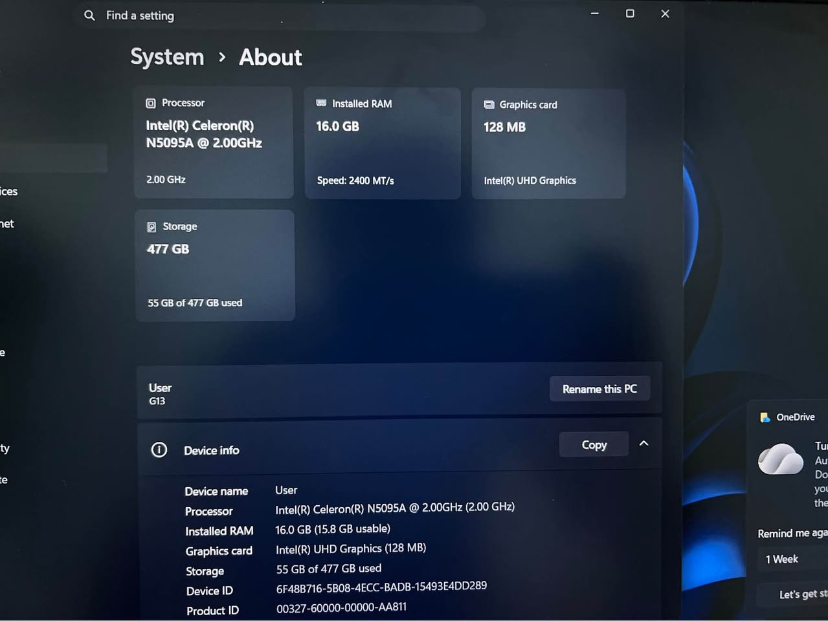Select the Device ID value text
Image resolution: width=828 pixels, height=621 pixels.
point(381,587)
